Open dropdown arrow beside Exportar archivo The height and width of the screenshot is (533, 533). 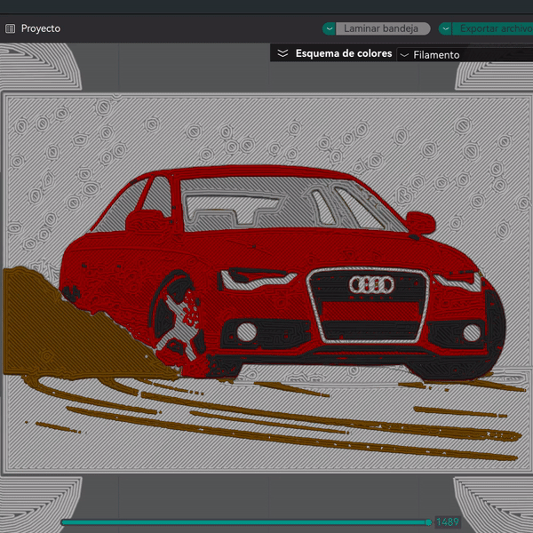[x=445, y=28]
